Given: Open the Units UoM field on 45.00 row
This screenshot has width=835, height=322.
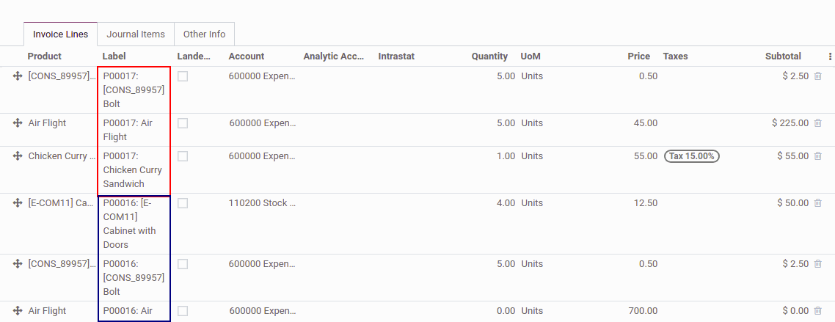Looking at the screenshot, I should click(x=532, y=123).
